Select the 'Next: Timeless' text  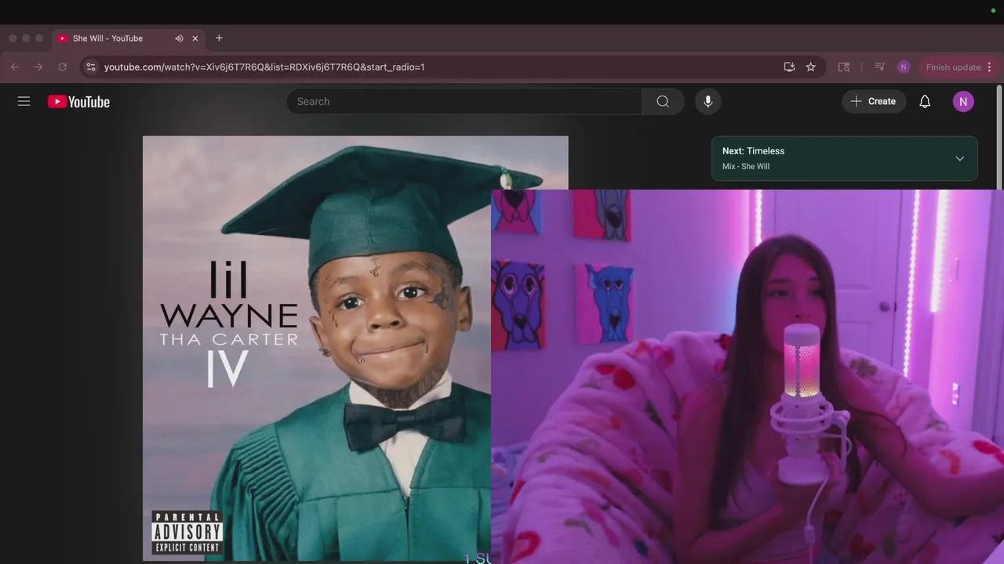pos(753,150)
